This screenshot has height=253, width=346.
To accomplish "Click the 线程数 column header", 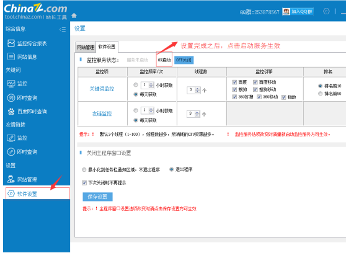I will pyautogui.click(x=201, y=72).
